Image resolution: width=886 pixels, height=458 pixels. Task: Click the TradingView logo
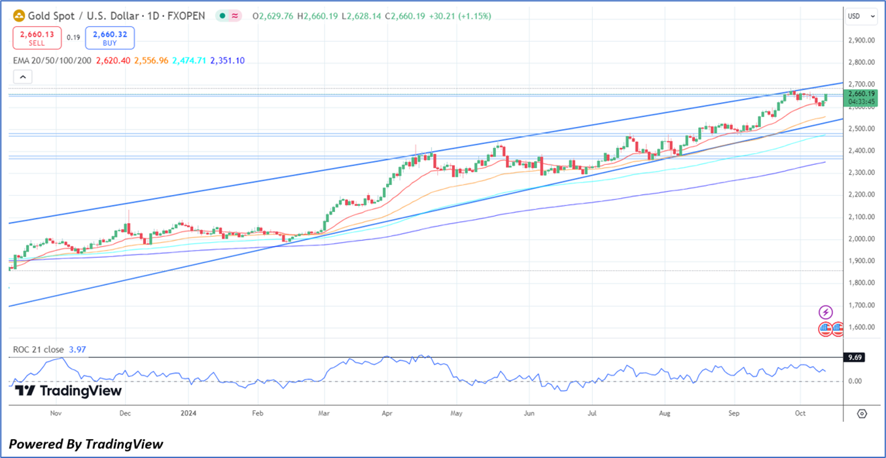pyautogui.click(x=68, y=391)
